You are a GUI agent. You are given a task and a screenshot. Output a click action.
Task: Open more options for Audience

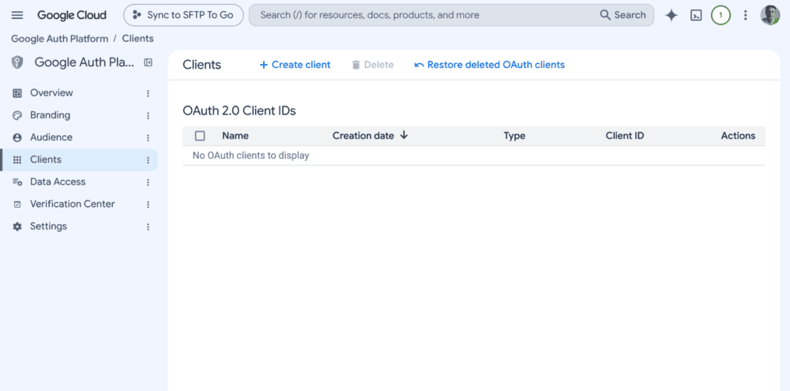(x=149, y=137)
